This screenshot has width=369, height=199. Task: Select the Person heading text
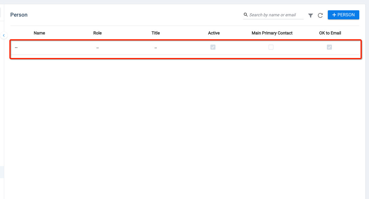pyautogui.click(x=19, y=15)
